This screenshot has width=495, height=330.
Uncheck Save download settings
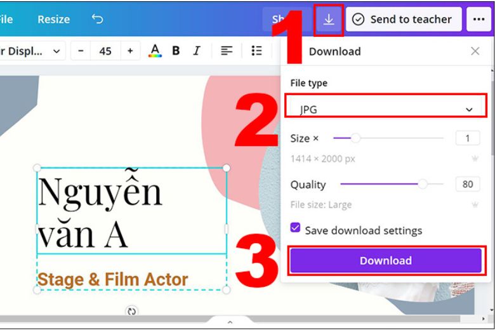296,228
